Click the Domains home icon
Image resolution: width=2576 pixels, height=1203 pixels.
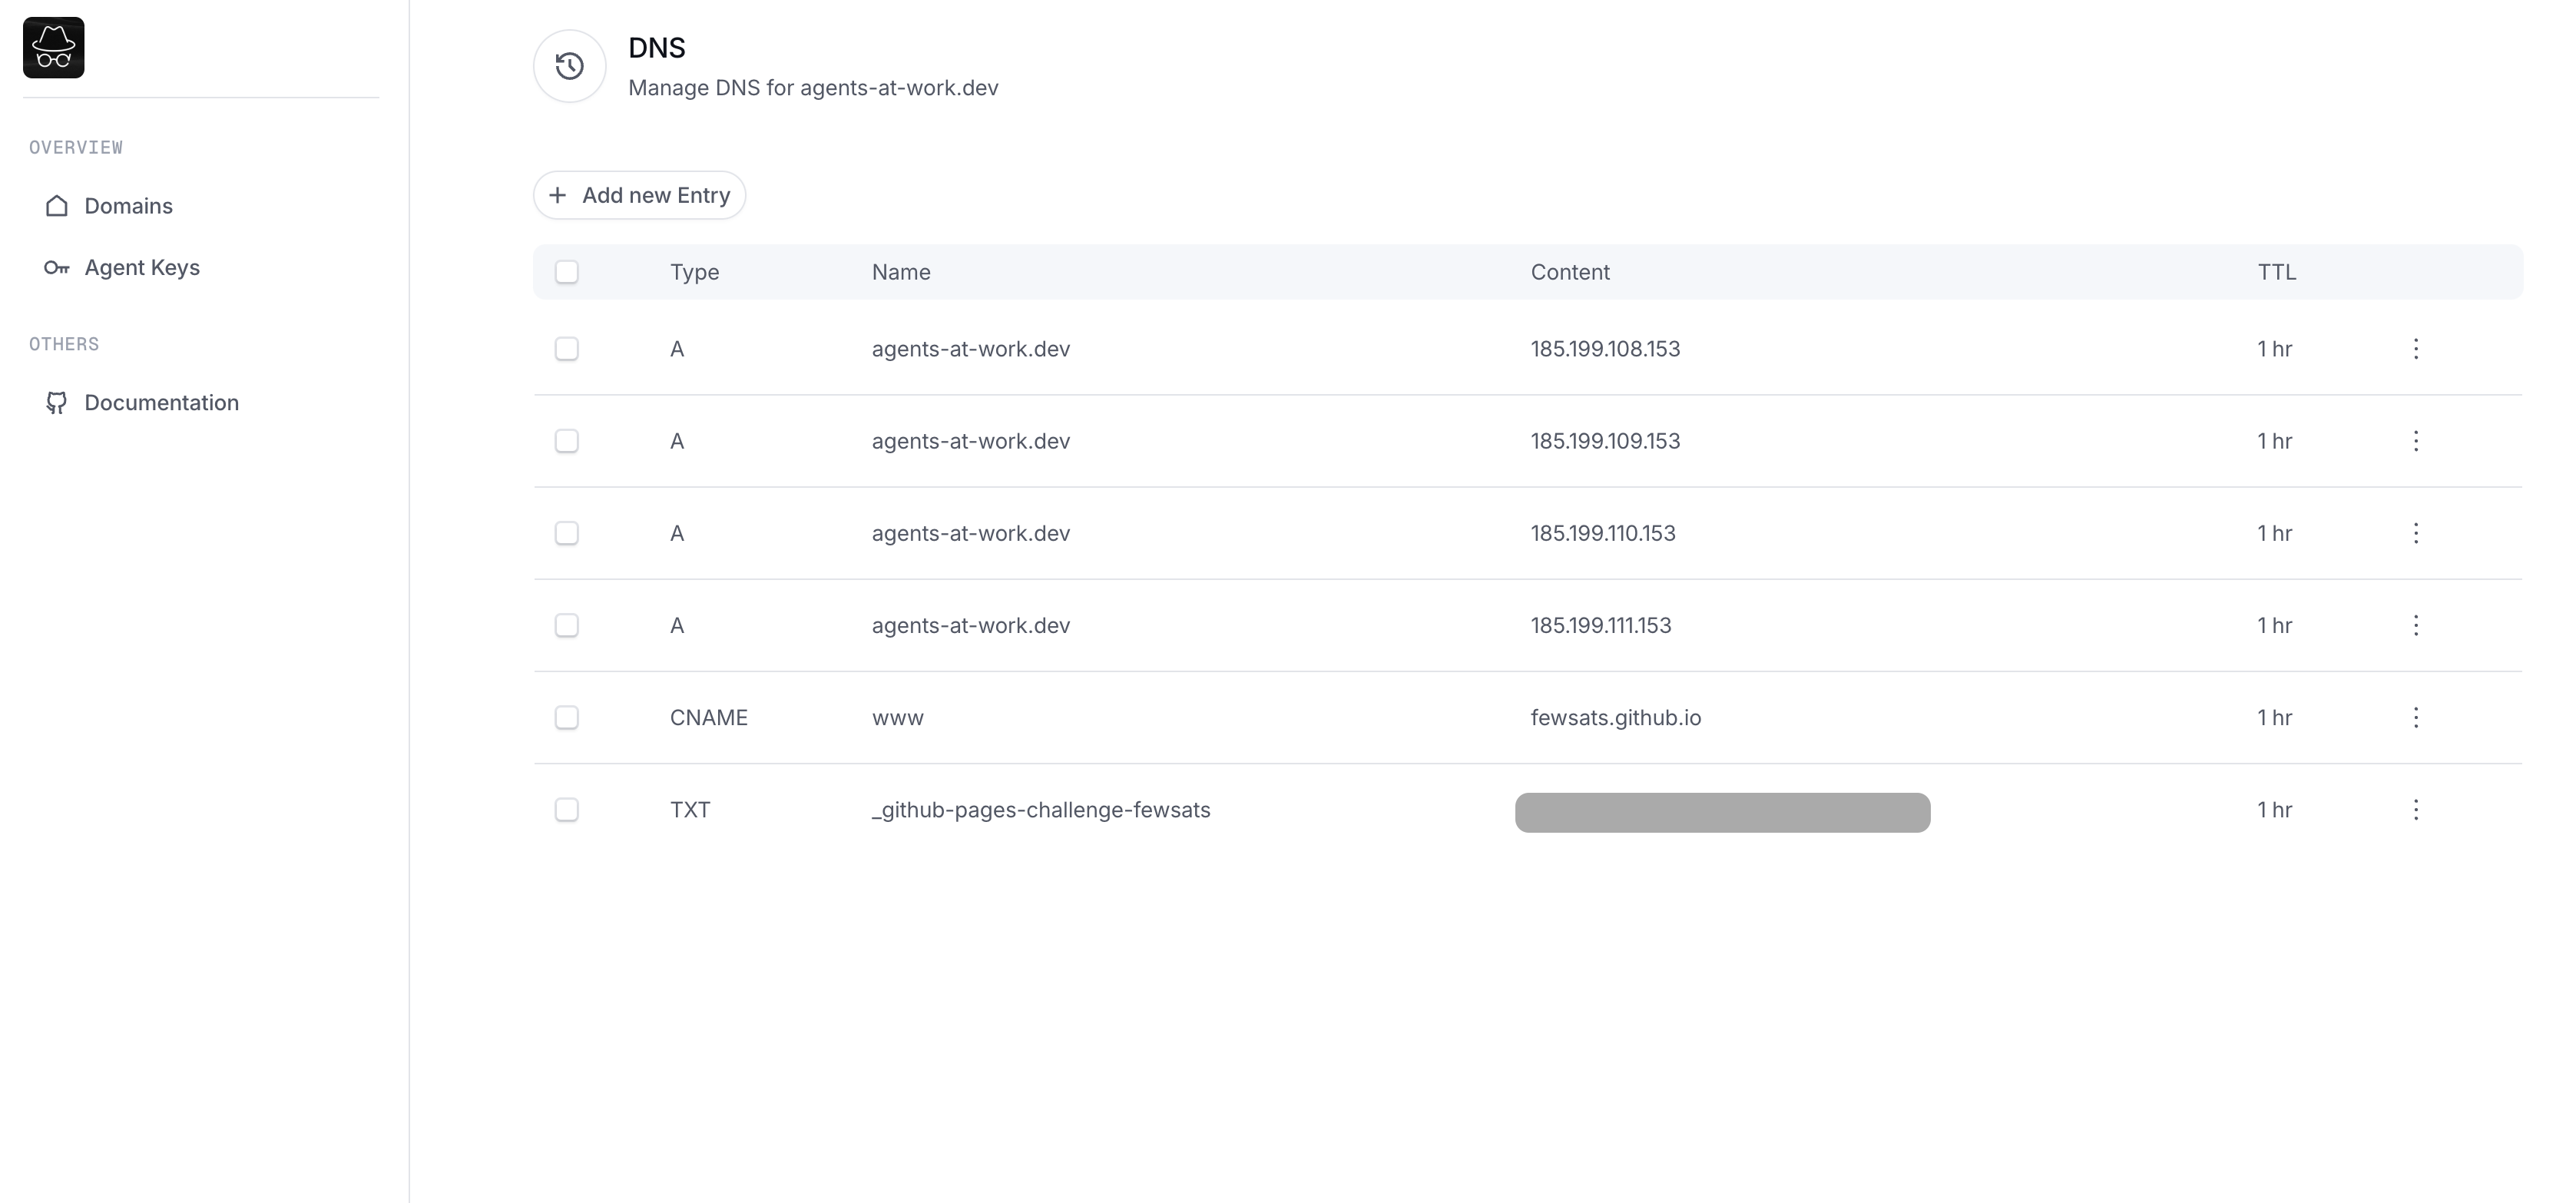[x=57, y=206]
